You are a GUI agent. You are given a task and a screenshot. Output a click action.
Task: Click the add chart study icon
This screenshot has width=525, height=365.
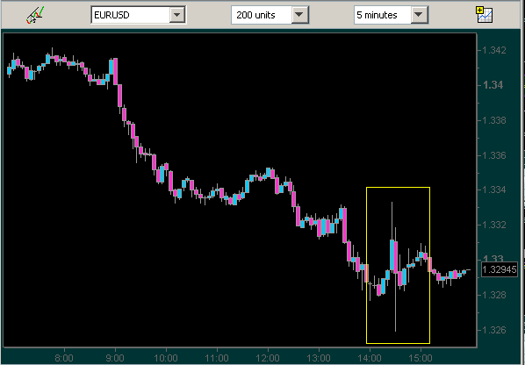click(484, 15)
